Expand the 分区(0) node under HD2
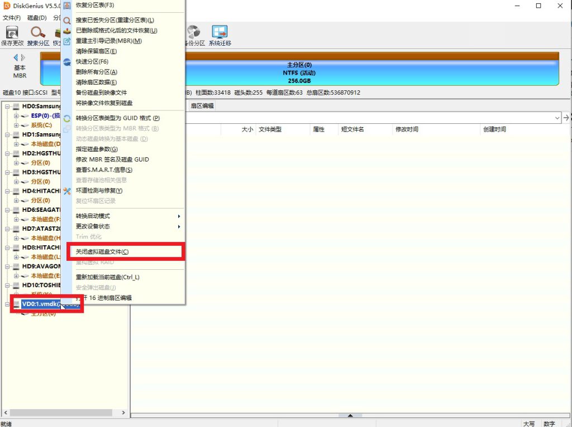Screen dimensions: 572x427 click(16, 163)
